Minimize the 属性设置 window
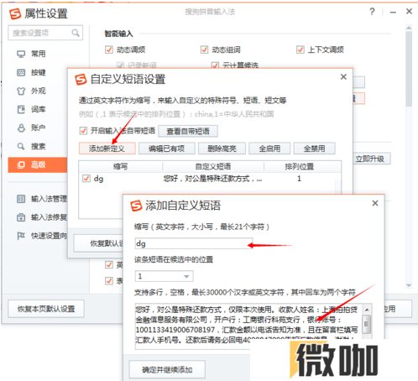The image size is (418, 381). 393,12
